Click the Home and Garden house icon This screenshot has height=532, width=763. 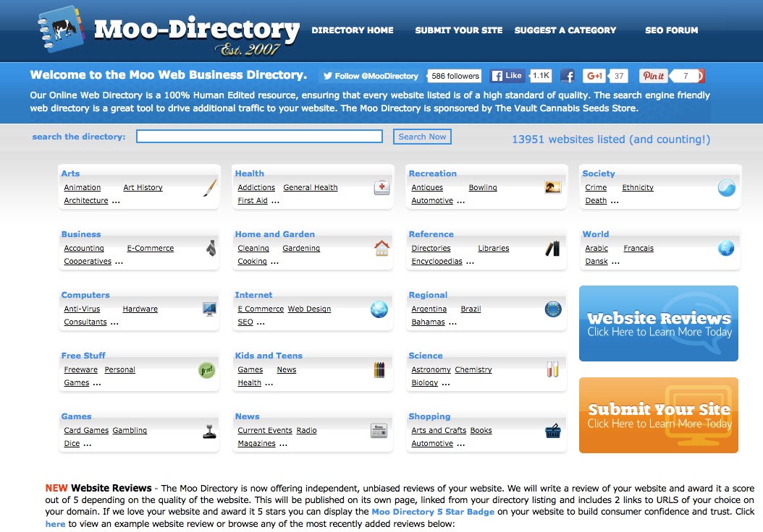coord(382,248)
